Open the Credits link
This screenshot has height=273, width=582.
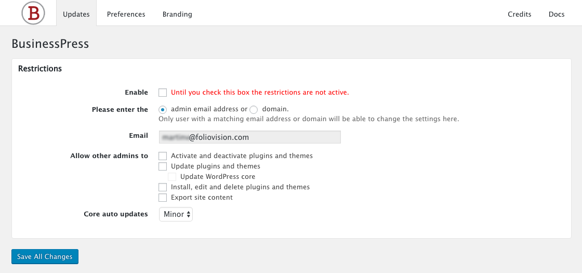pos(520,14)
